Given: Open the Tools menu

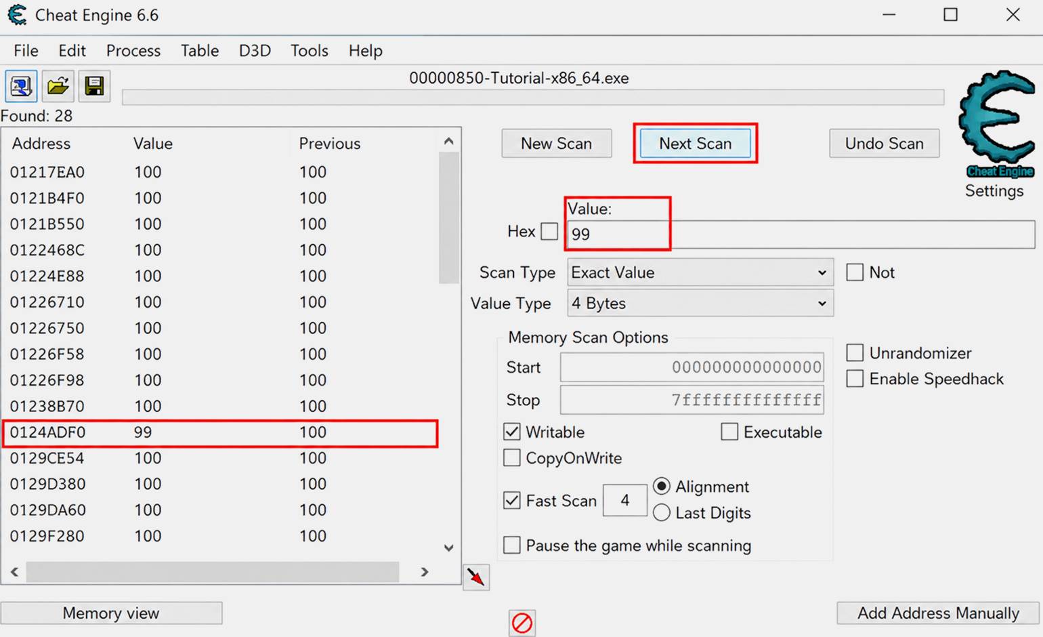Looking at the screenshot, I should [x=310, y=51].
